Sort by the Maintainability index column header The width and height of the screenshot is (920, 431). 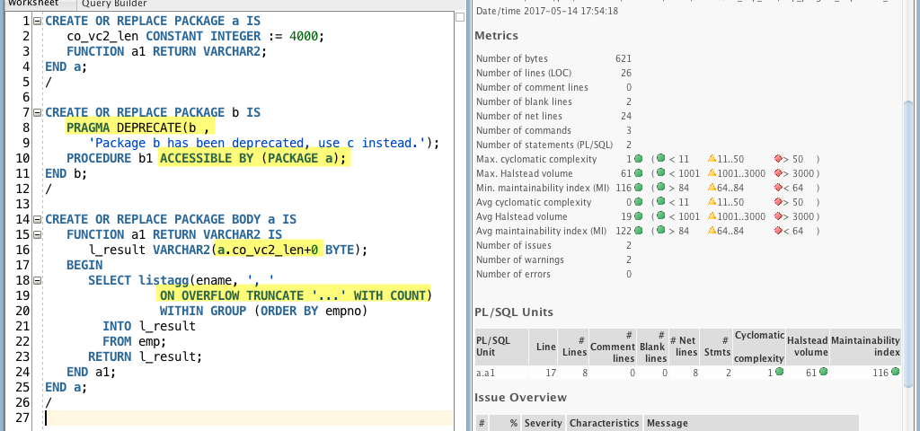click(865, 347)
